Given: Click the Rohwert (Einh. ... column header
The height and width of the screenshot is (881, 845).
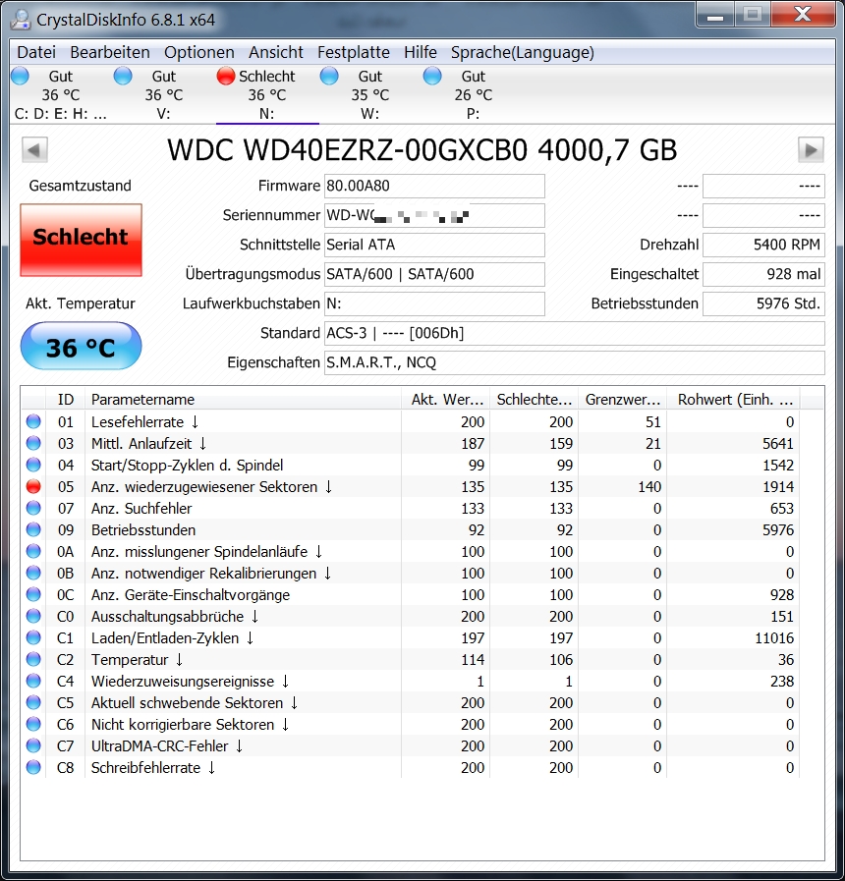Looking at the screenshot, I should pos(733,400).
